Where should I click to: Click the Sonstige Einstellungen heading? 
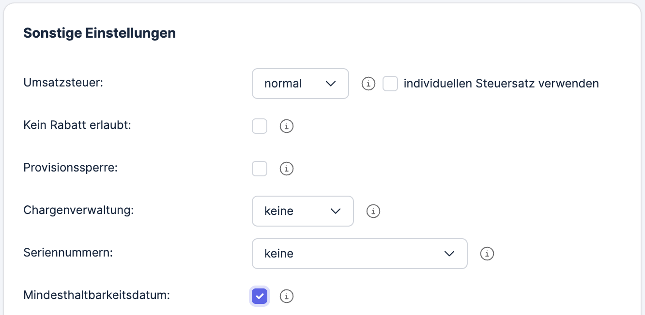pyautogui.click(x=99, y=33)
